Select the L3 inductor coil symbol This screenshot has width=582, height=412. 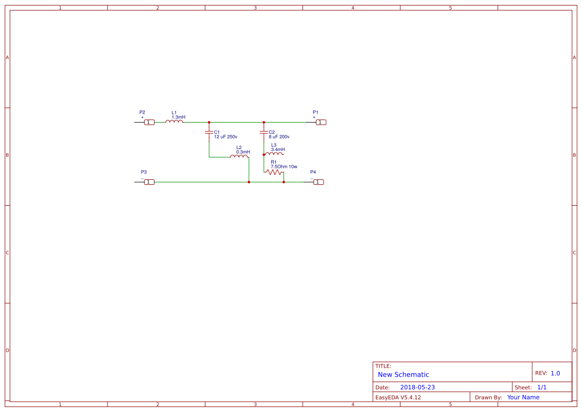click(274, 154)
